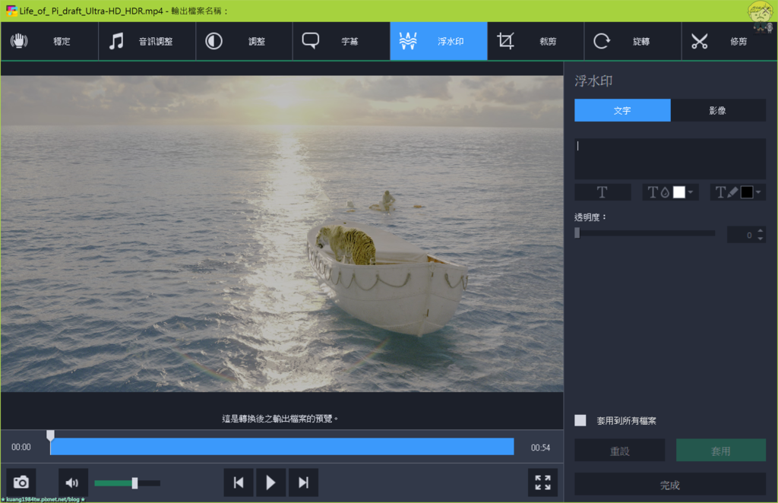Select the watermark tab (浮水印)
This screenshot has height=503, width=778.
(438, 41)
